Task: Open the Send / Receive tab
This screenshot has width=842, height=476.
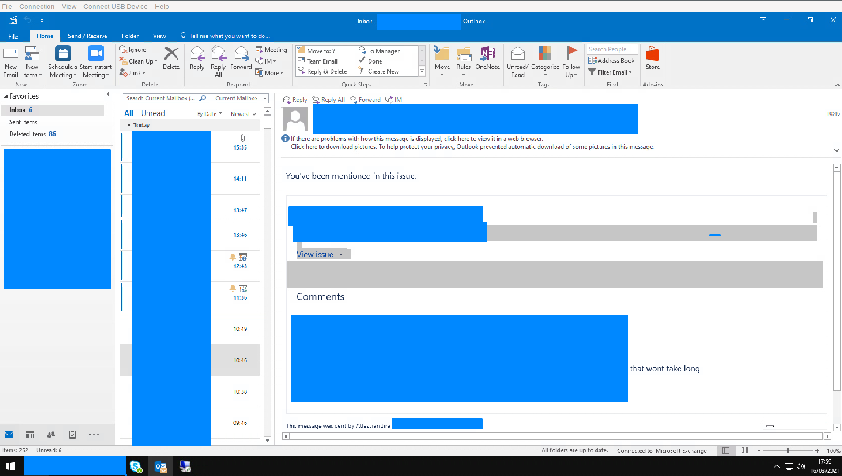Action: click(x=87, y=36)
